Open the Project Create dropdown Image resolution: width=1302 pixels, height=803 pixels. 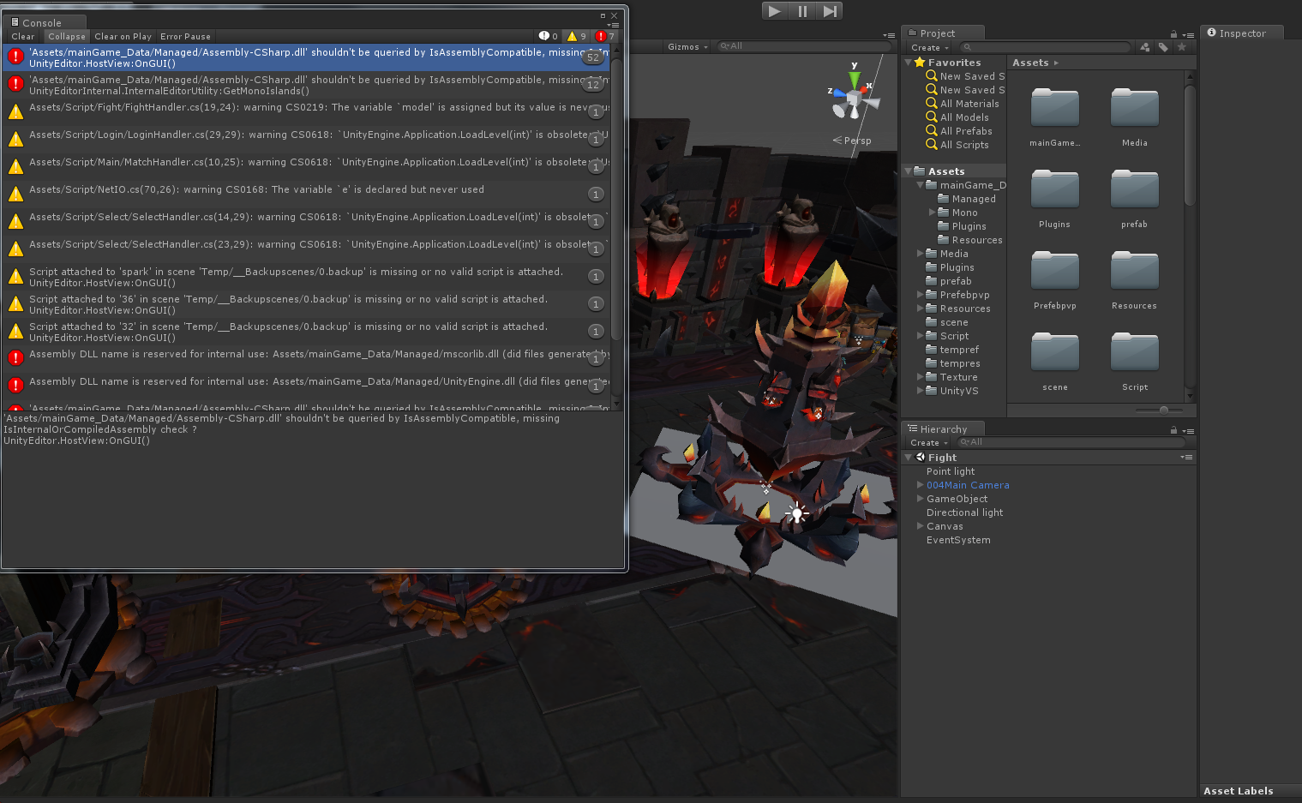(x=930, y=47)
